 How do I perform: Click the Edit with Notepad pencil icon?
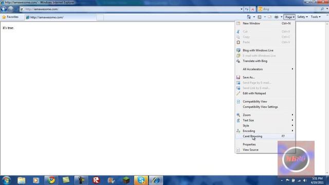[238, 94]
